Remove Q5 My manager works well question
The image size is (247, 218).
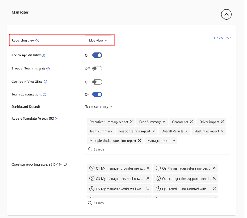click(148, 188)
